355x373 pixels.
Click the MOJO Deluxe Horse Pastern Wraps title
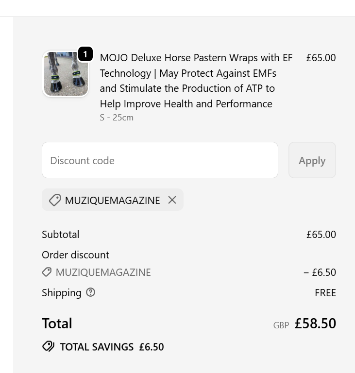coord(196,81)
